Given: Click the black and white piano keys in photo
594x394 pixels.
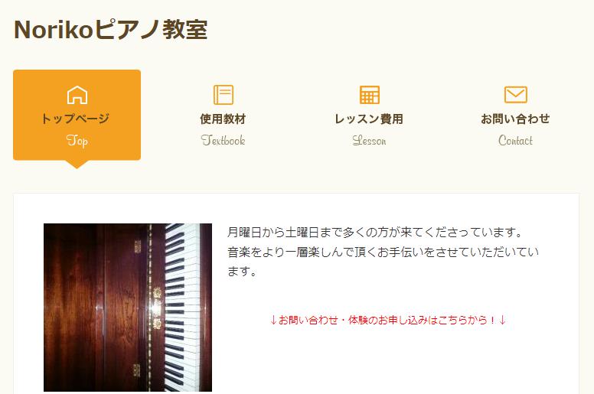Looking at the screenshot, I should (x=183, y=308).
